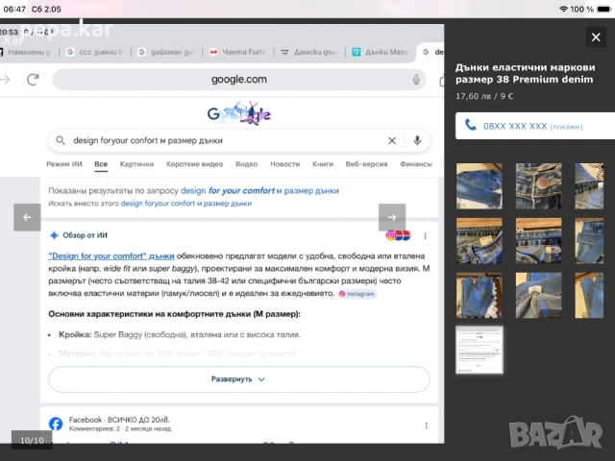This screenshot has width=615, height=461.
Task: Switch to browser tab ccc зимни
Action: 96,52
